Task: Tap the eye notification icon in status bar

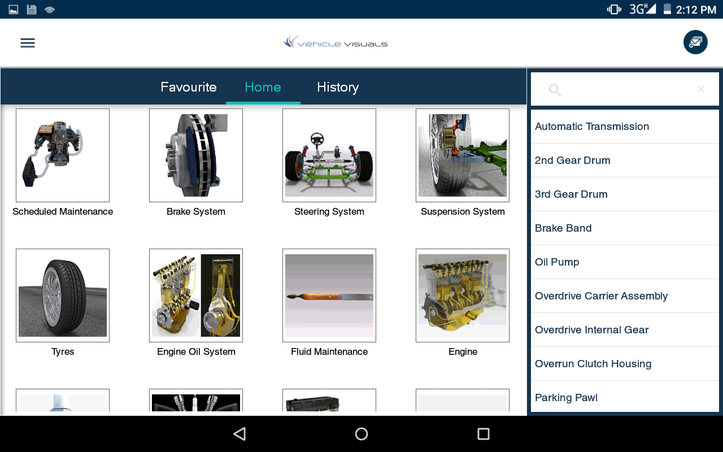Action: click(x=50, y=10)
